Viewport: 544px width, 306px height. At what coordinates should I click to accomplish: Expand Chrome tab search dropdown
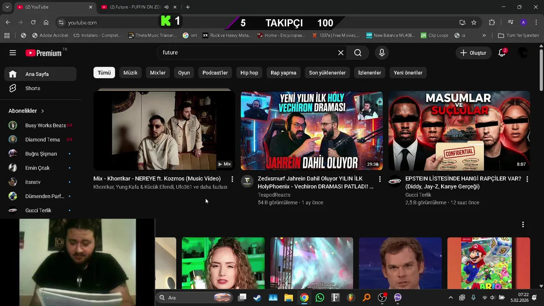click(7, 7)
